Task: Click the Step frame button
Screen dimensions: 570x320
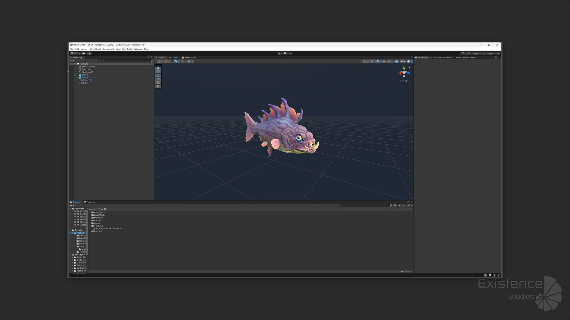Action: 290,53
